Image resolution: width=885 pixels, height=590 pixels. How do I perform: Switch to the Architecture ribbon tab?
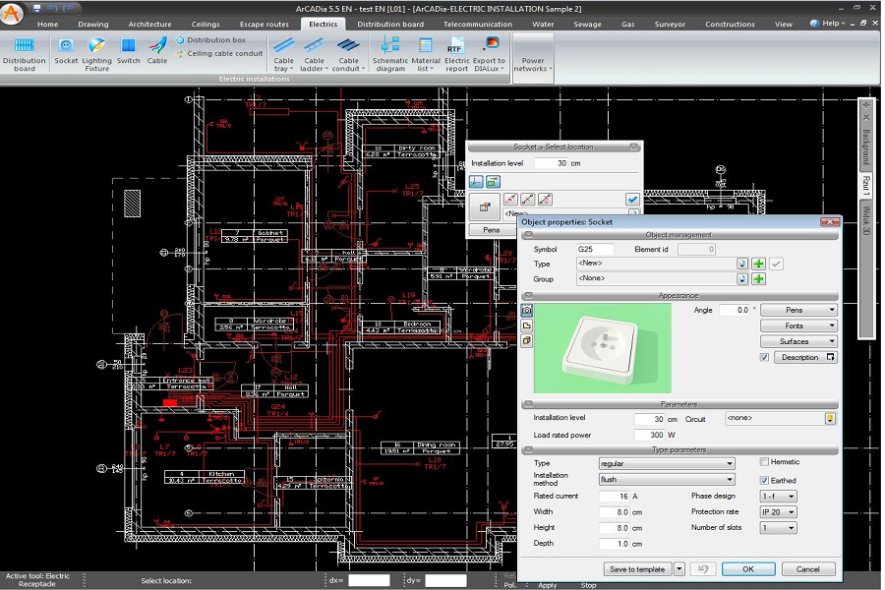pyautogui.click(x=149, y=24)
